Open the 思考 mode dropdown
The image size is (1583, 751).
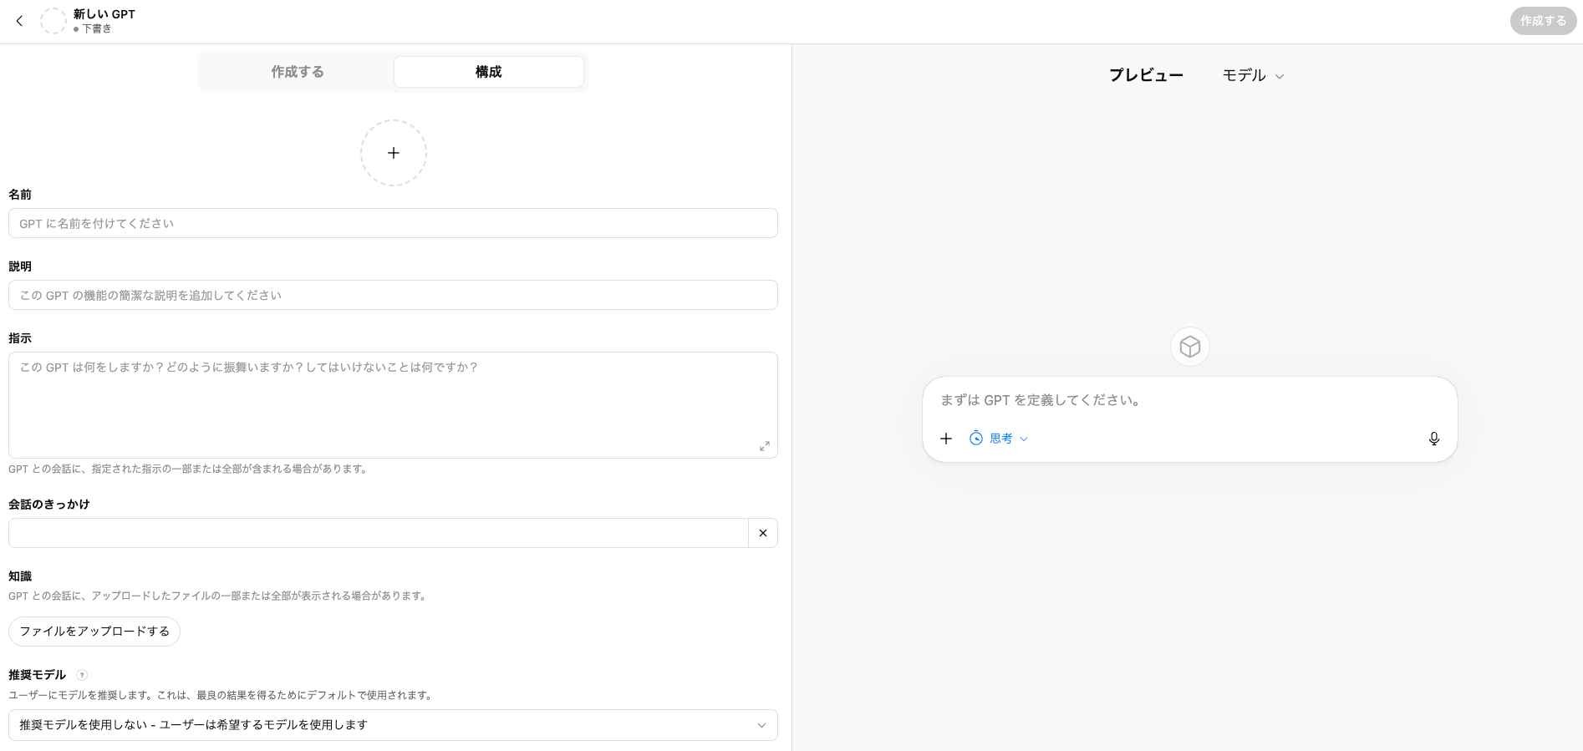point(999,439)
